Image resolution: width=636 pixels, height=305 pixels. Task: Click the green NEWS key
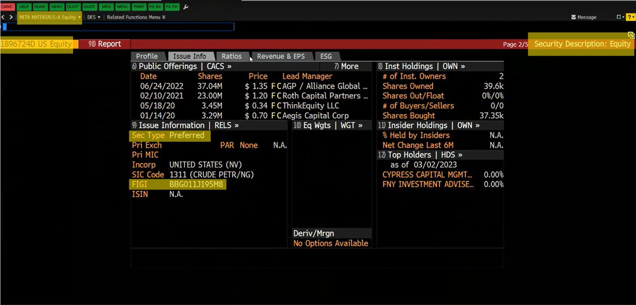57,7
